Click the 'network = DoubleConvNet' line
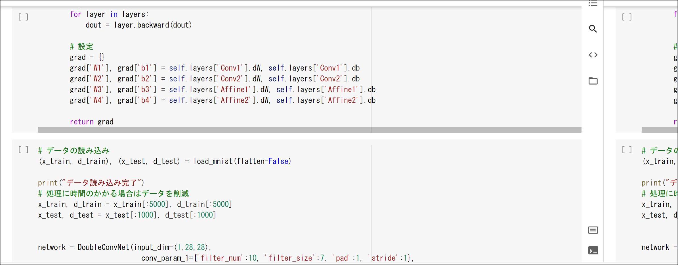Screen dimensions: 678x265 [x=125, y=247]
